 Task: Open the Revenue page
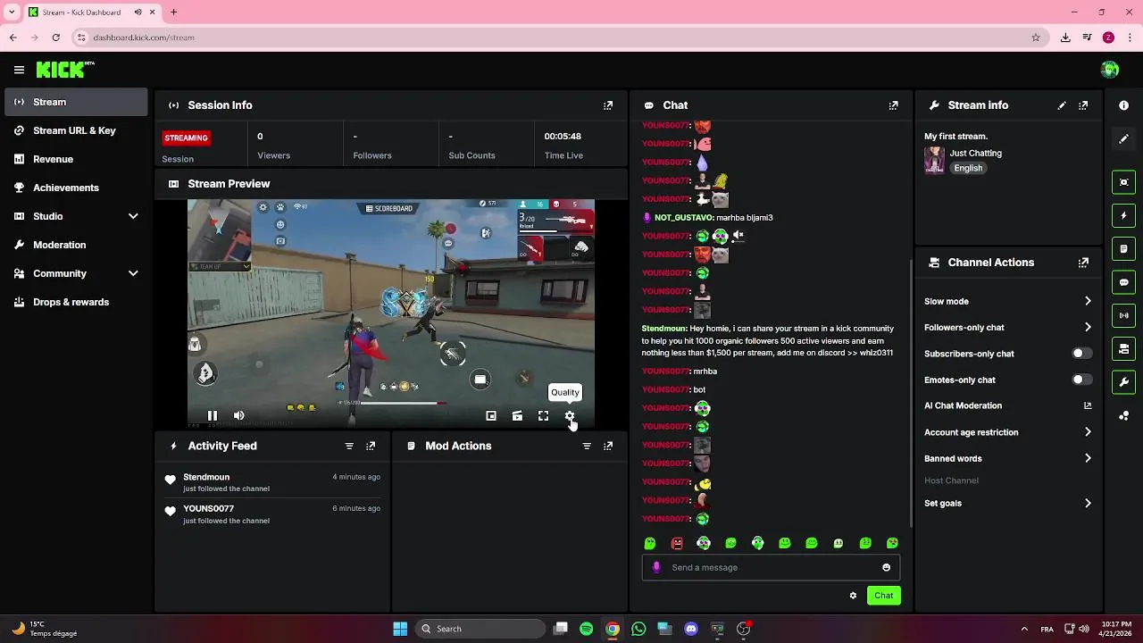pyautogui.click(x=76, y=159)
